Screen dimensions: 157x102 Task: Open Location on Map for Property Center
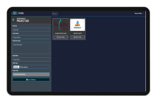coord(77,37)
